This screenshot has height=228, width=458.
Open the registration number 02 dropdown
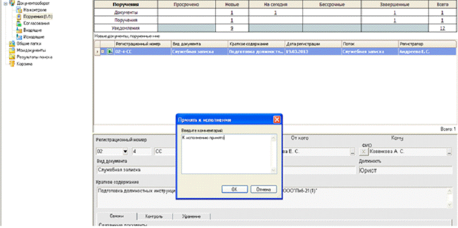125,152
